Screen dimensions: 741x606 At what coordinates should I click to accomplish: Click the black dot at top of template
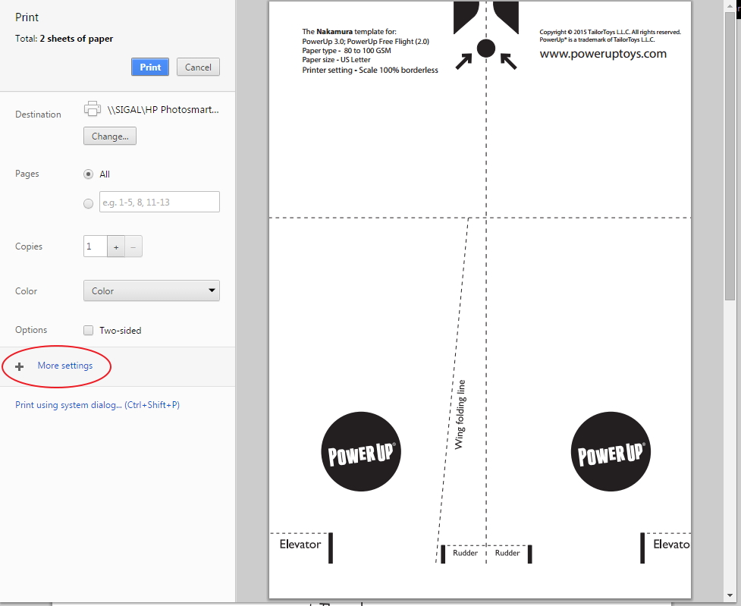coord(486,49)
